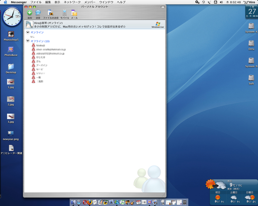This screenshot has height=206, width=258.
Task: Edit the personal message text line
Action: 80,27
